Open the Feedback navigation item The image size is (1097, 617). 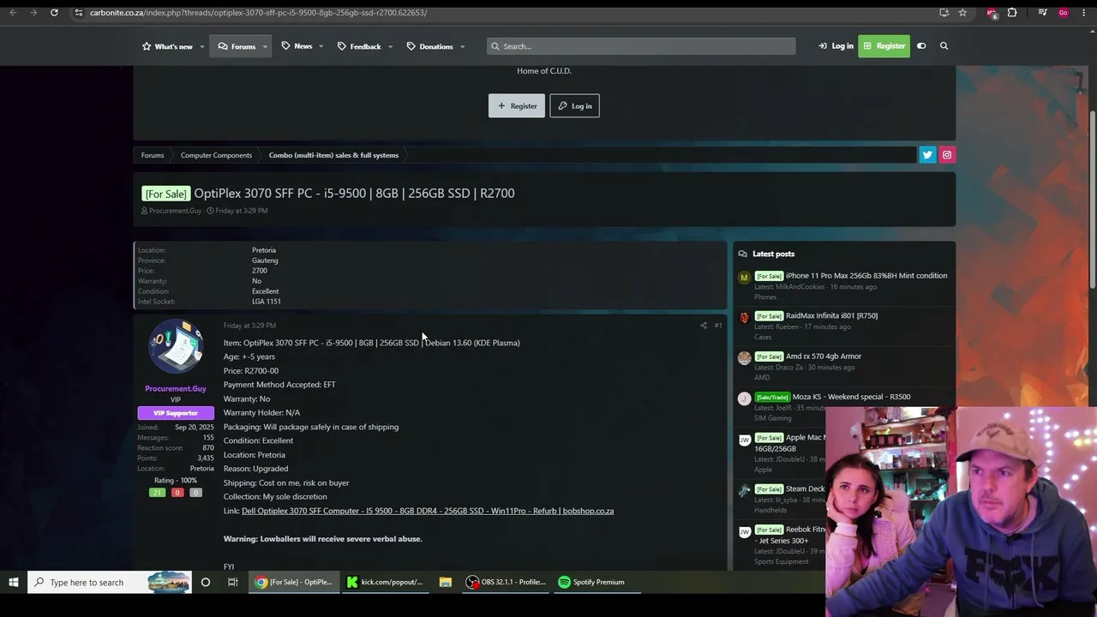tap(359, 46)
